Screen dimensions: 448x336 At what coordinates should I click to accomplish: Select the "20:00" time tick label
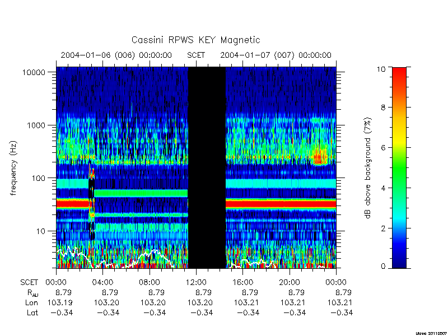click(290, 283)
